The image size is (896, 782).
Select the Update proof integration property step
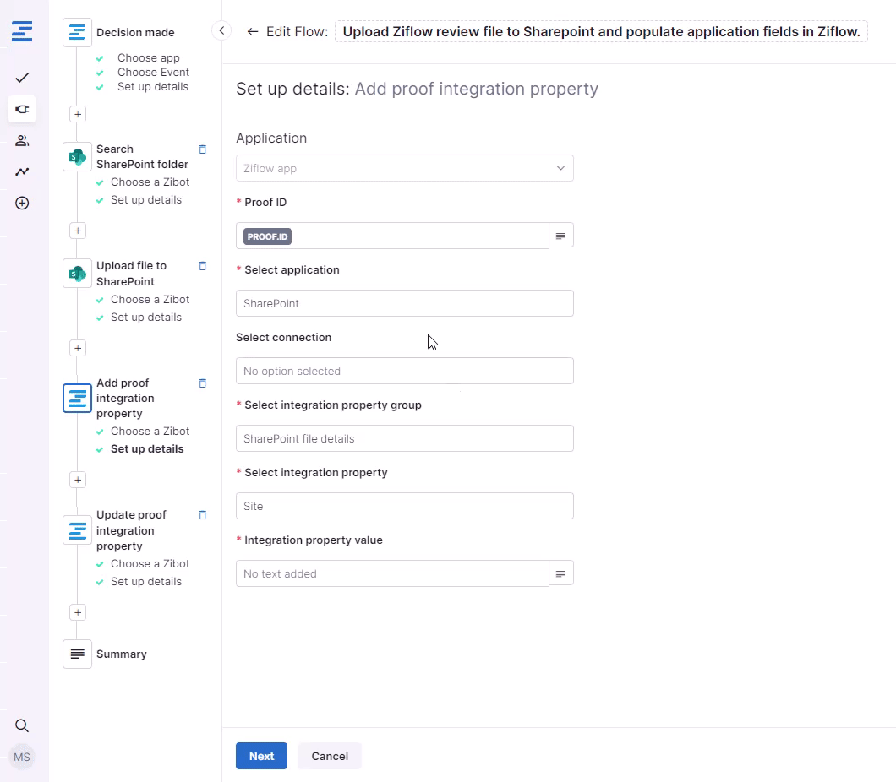click(131, 530)
